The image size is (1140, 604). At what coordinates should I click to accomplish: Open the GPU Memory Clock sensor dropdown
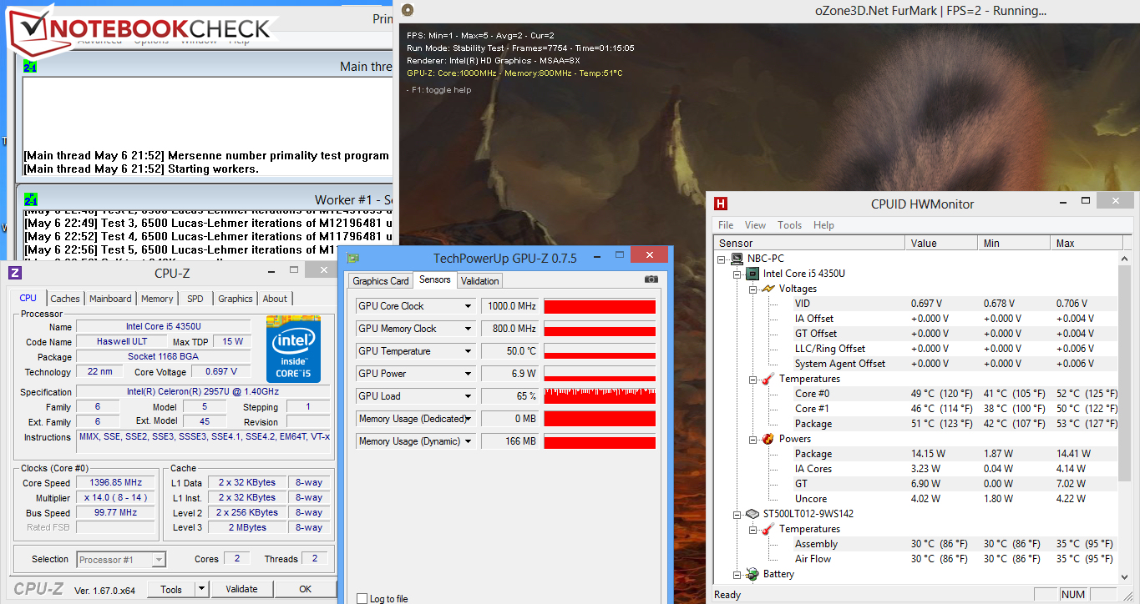[468, 329]
